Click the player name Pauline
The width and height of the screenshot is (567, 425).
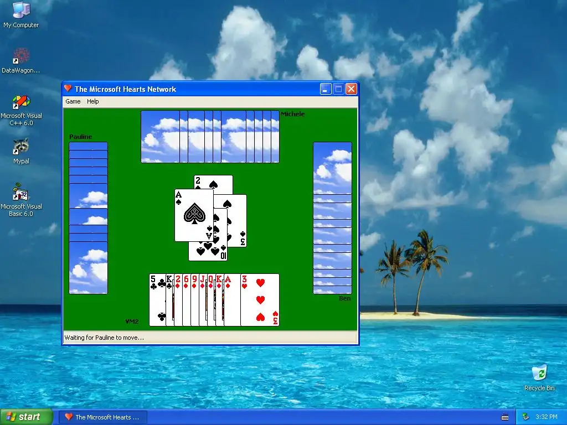tap(81, 137)
